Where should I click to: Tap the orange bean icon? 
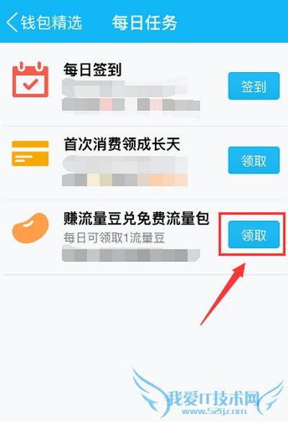coord(30,228)
